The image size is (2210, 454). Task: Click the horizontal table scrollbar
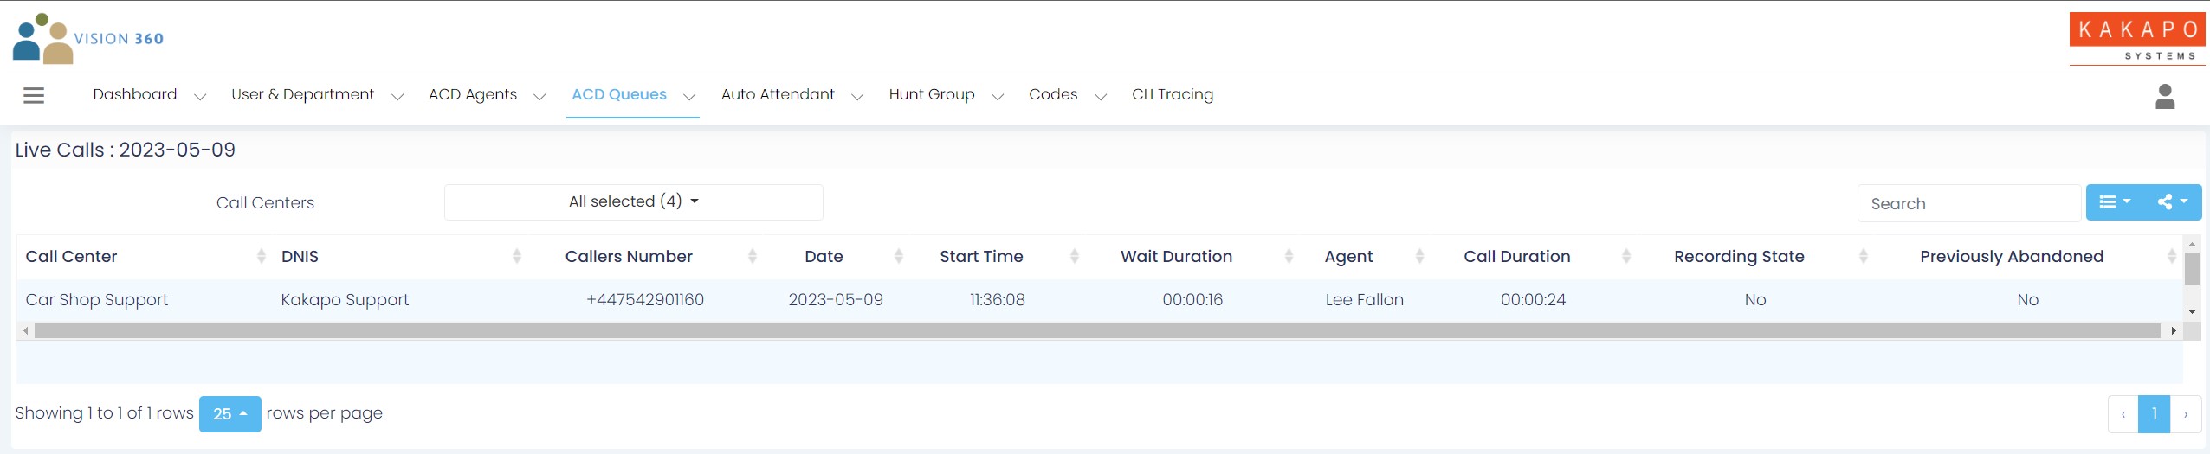tap(1096, 331)
